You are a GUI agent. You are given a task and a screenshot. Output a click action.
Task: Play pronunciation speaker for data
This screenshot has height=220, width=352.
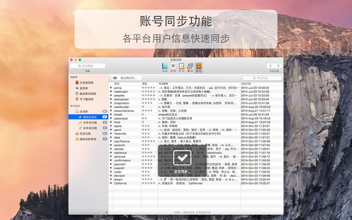click(x=111, y=137)
